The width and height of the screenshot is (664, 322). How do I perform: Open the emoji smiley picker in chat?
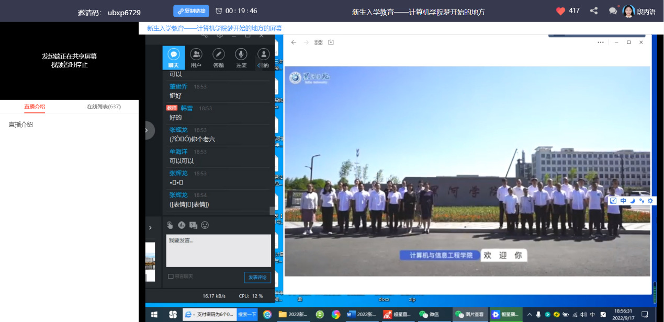[x=205, y=225]
